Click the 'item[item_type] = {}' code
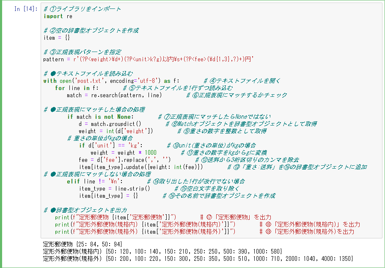The image size is (385, 268). (108, 196)
